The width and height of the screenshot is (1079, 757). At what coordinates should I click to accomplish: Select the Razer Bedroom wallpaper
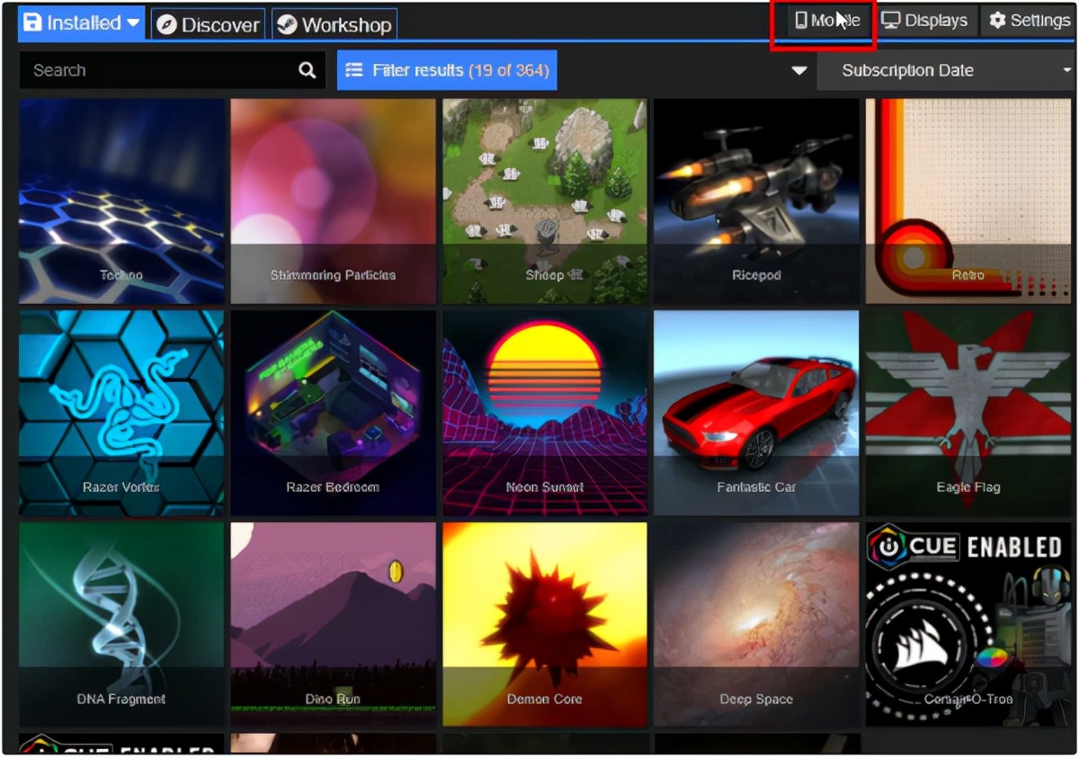333,414
